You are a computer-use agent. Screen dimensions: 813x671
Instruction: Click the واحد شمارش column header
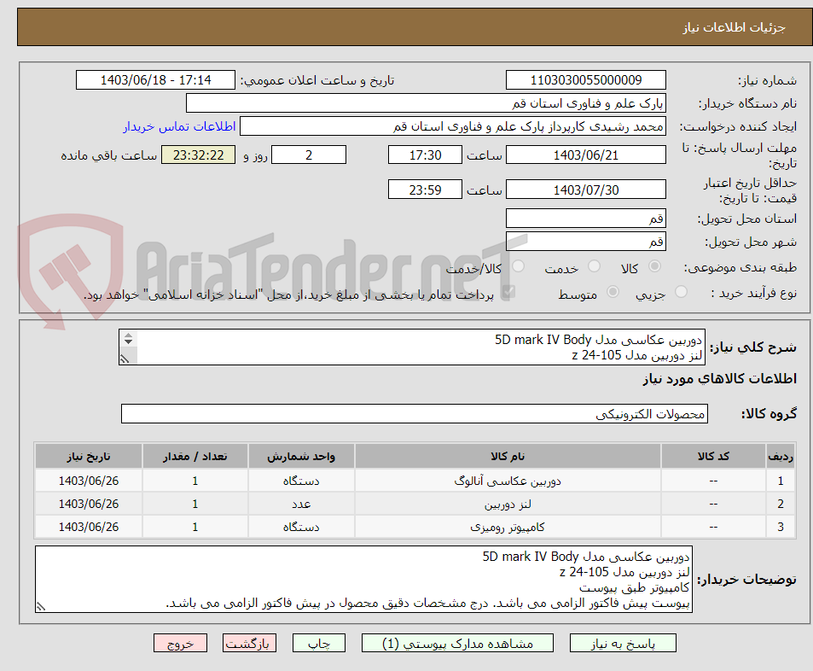click(x=301, y=456)
